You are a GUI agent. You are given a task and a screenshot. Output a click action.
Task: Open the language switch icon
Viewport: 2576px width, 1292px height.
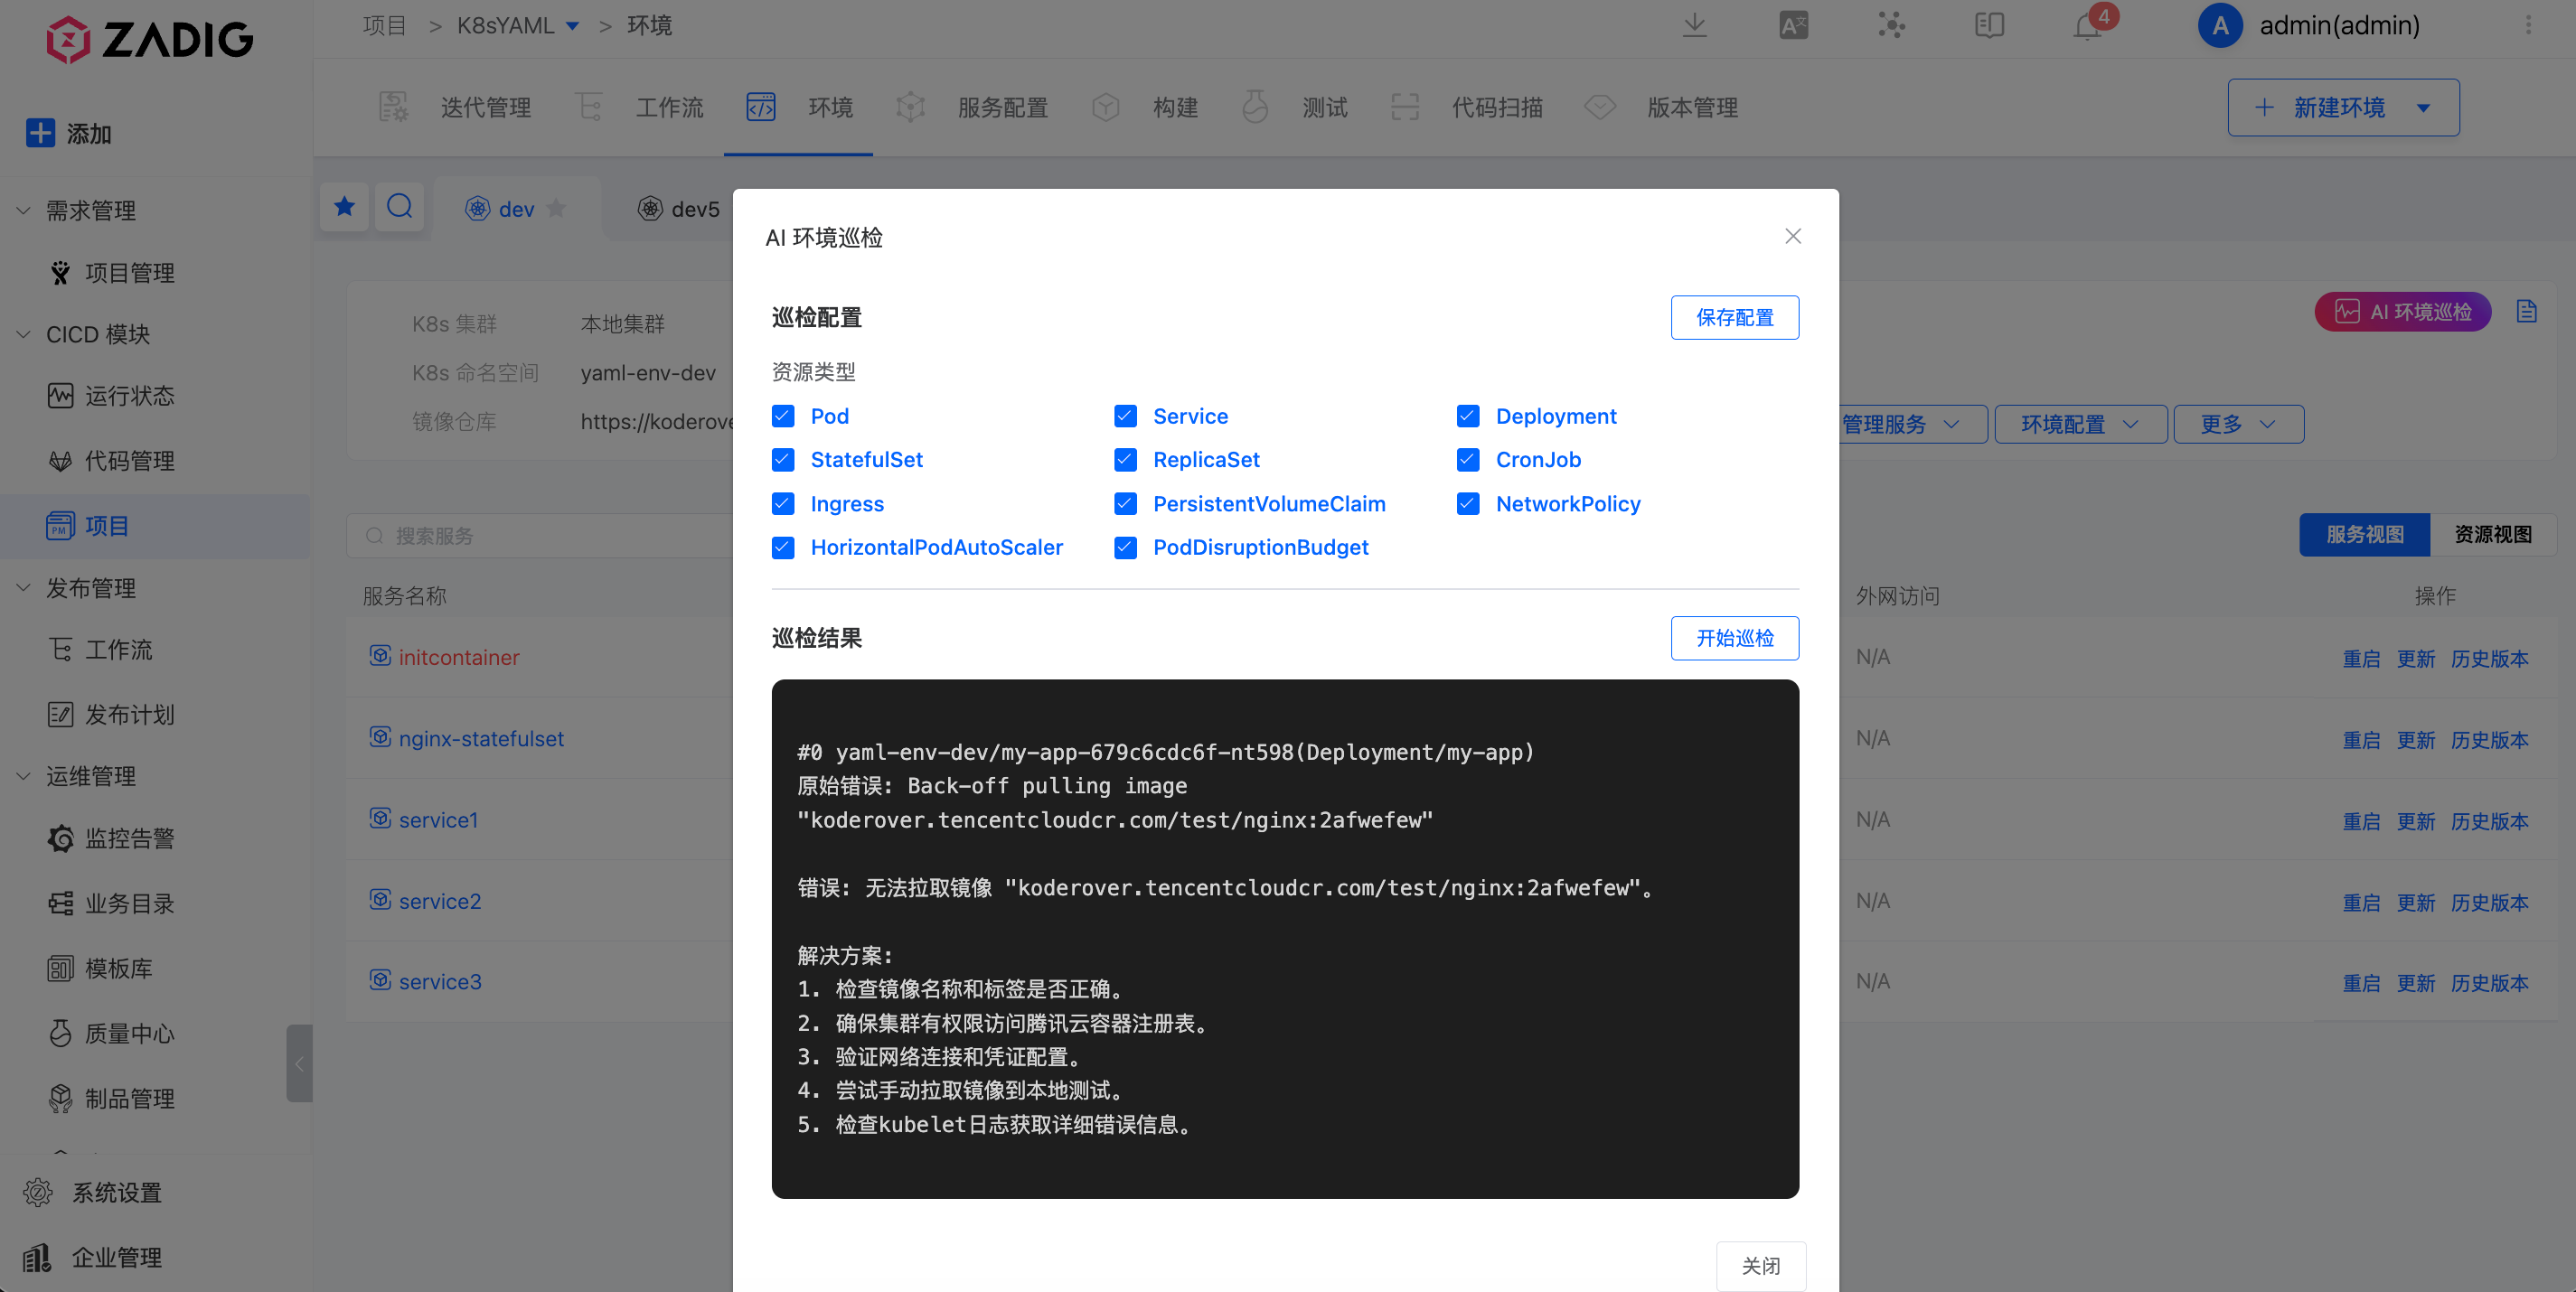pyautogui.click(x=1793, y=25)
